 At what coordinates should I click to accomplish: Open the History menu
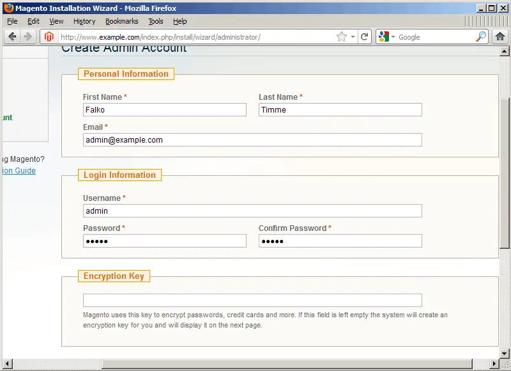click(x=84, y=21)
